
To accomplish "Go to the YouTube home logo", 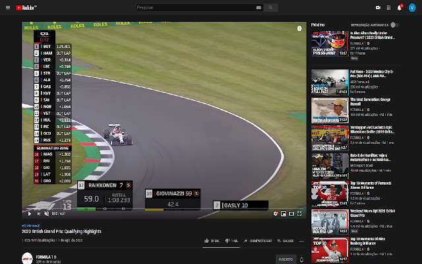I will click(26, 7).
